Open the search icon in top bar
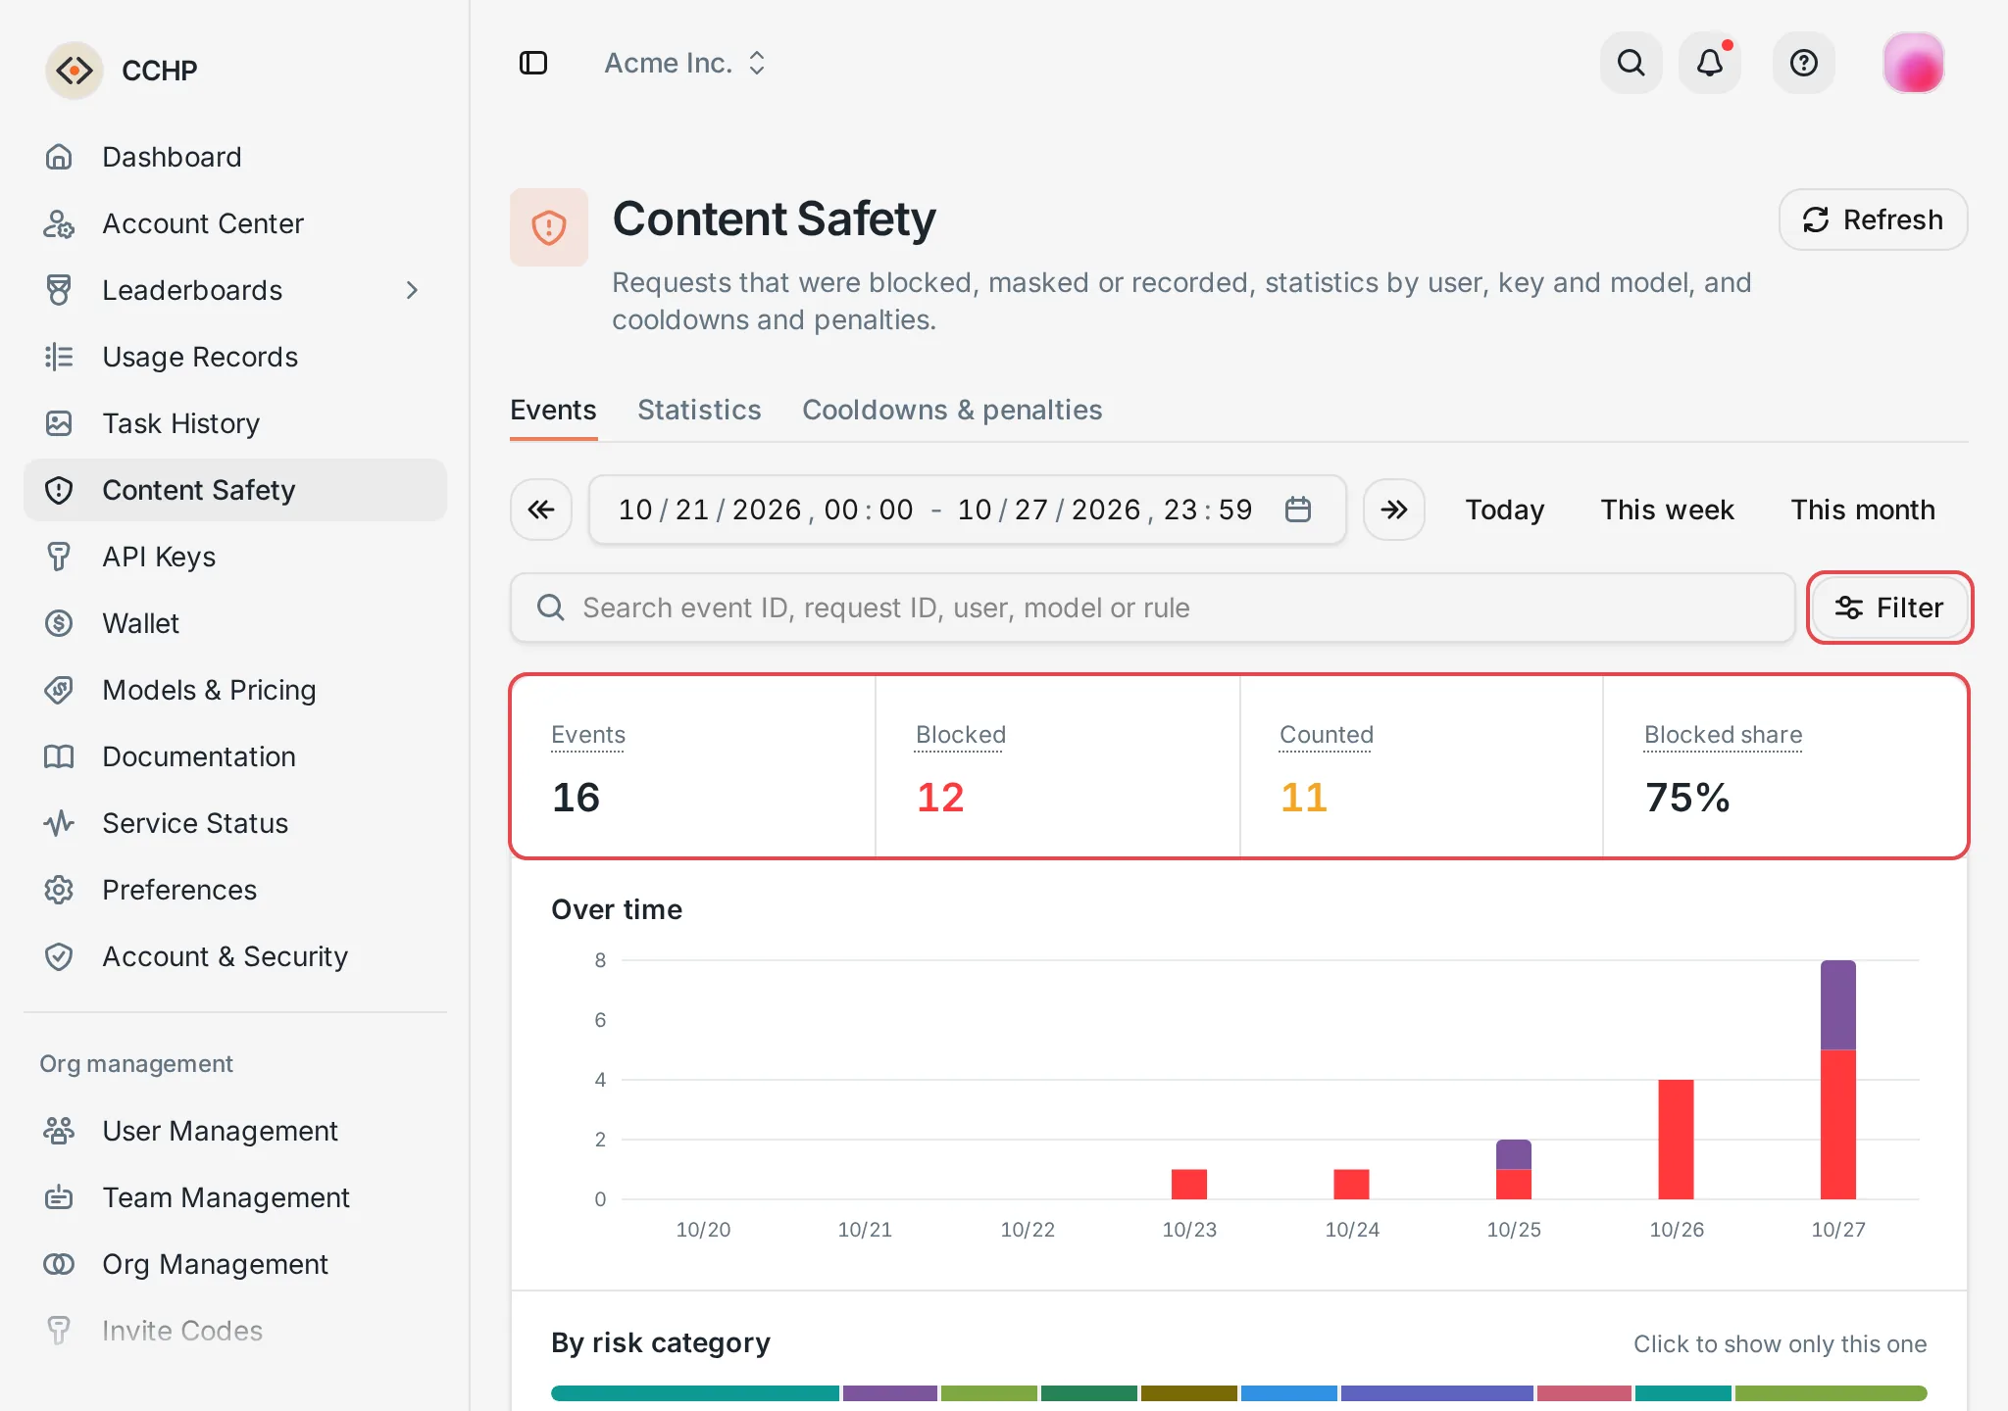The height and width of the screenshot is (1411, 2008). click(x=1631, y=63)
